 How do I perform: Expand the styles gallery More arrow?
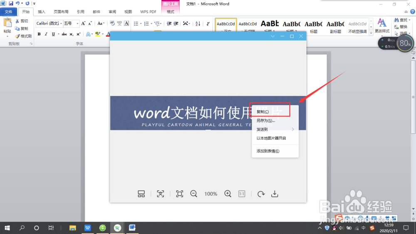pos(371,32)
